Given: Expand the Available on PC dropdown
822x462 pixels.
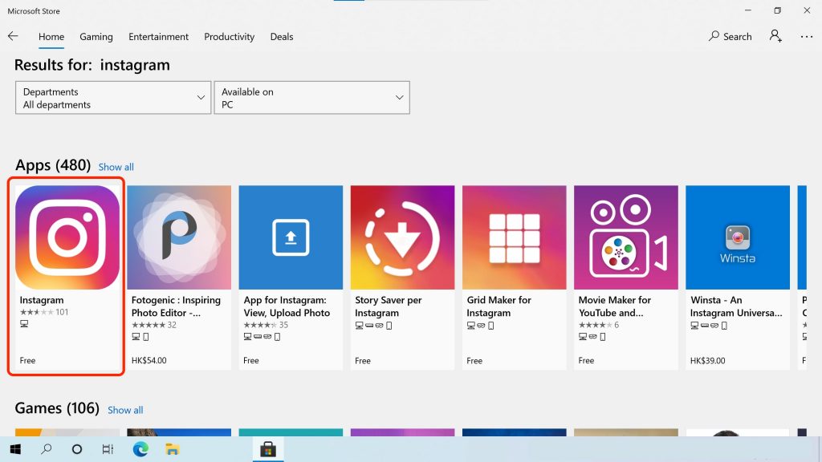Looking at the screenshot, I should point(312,97).
